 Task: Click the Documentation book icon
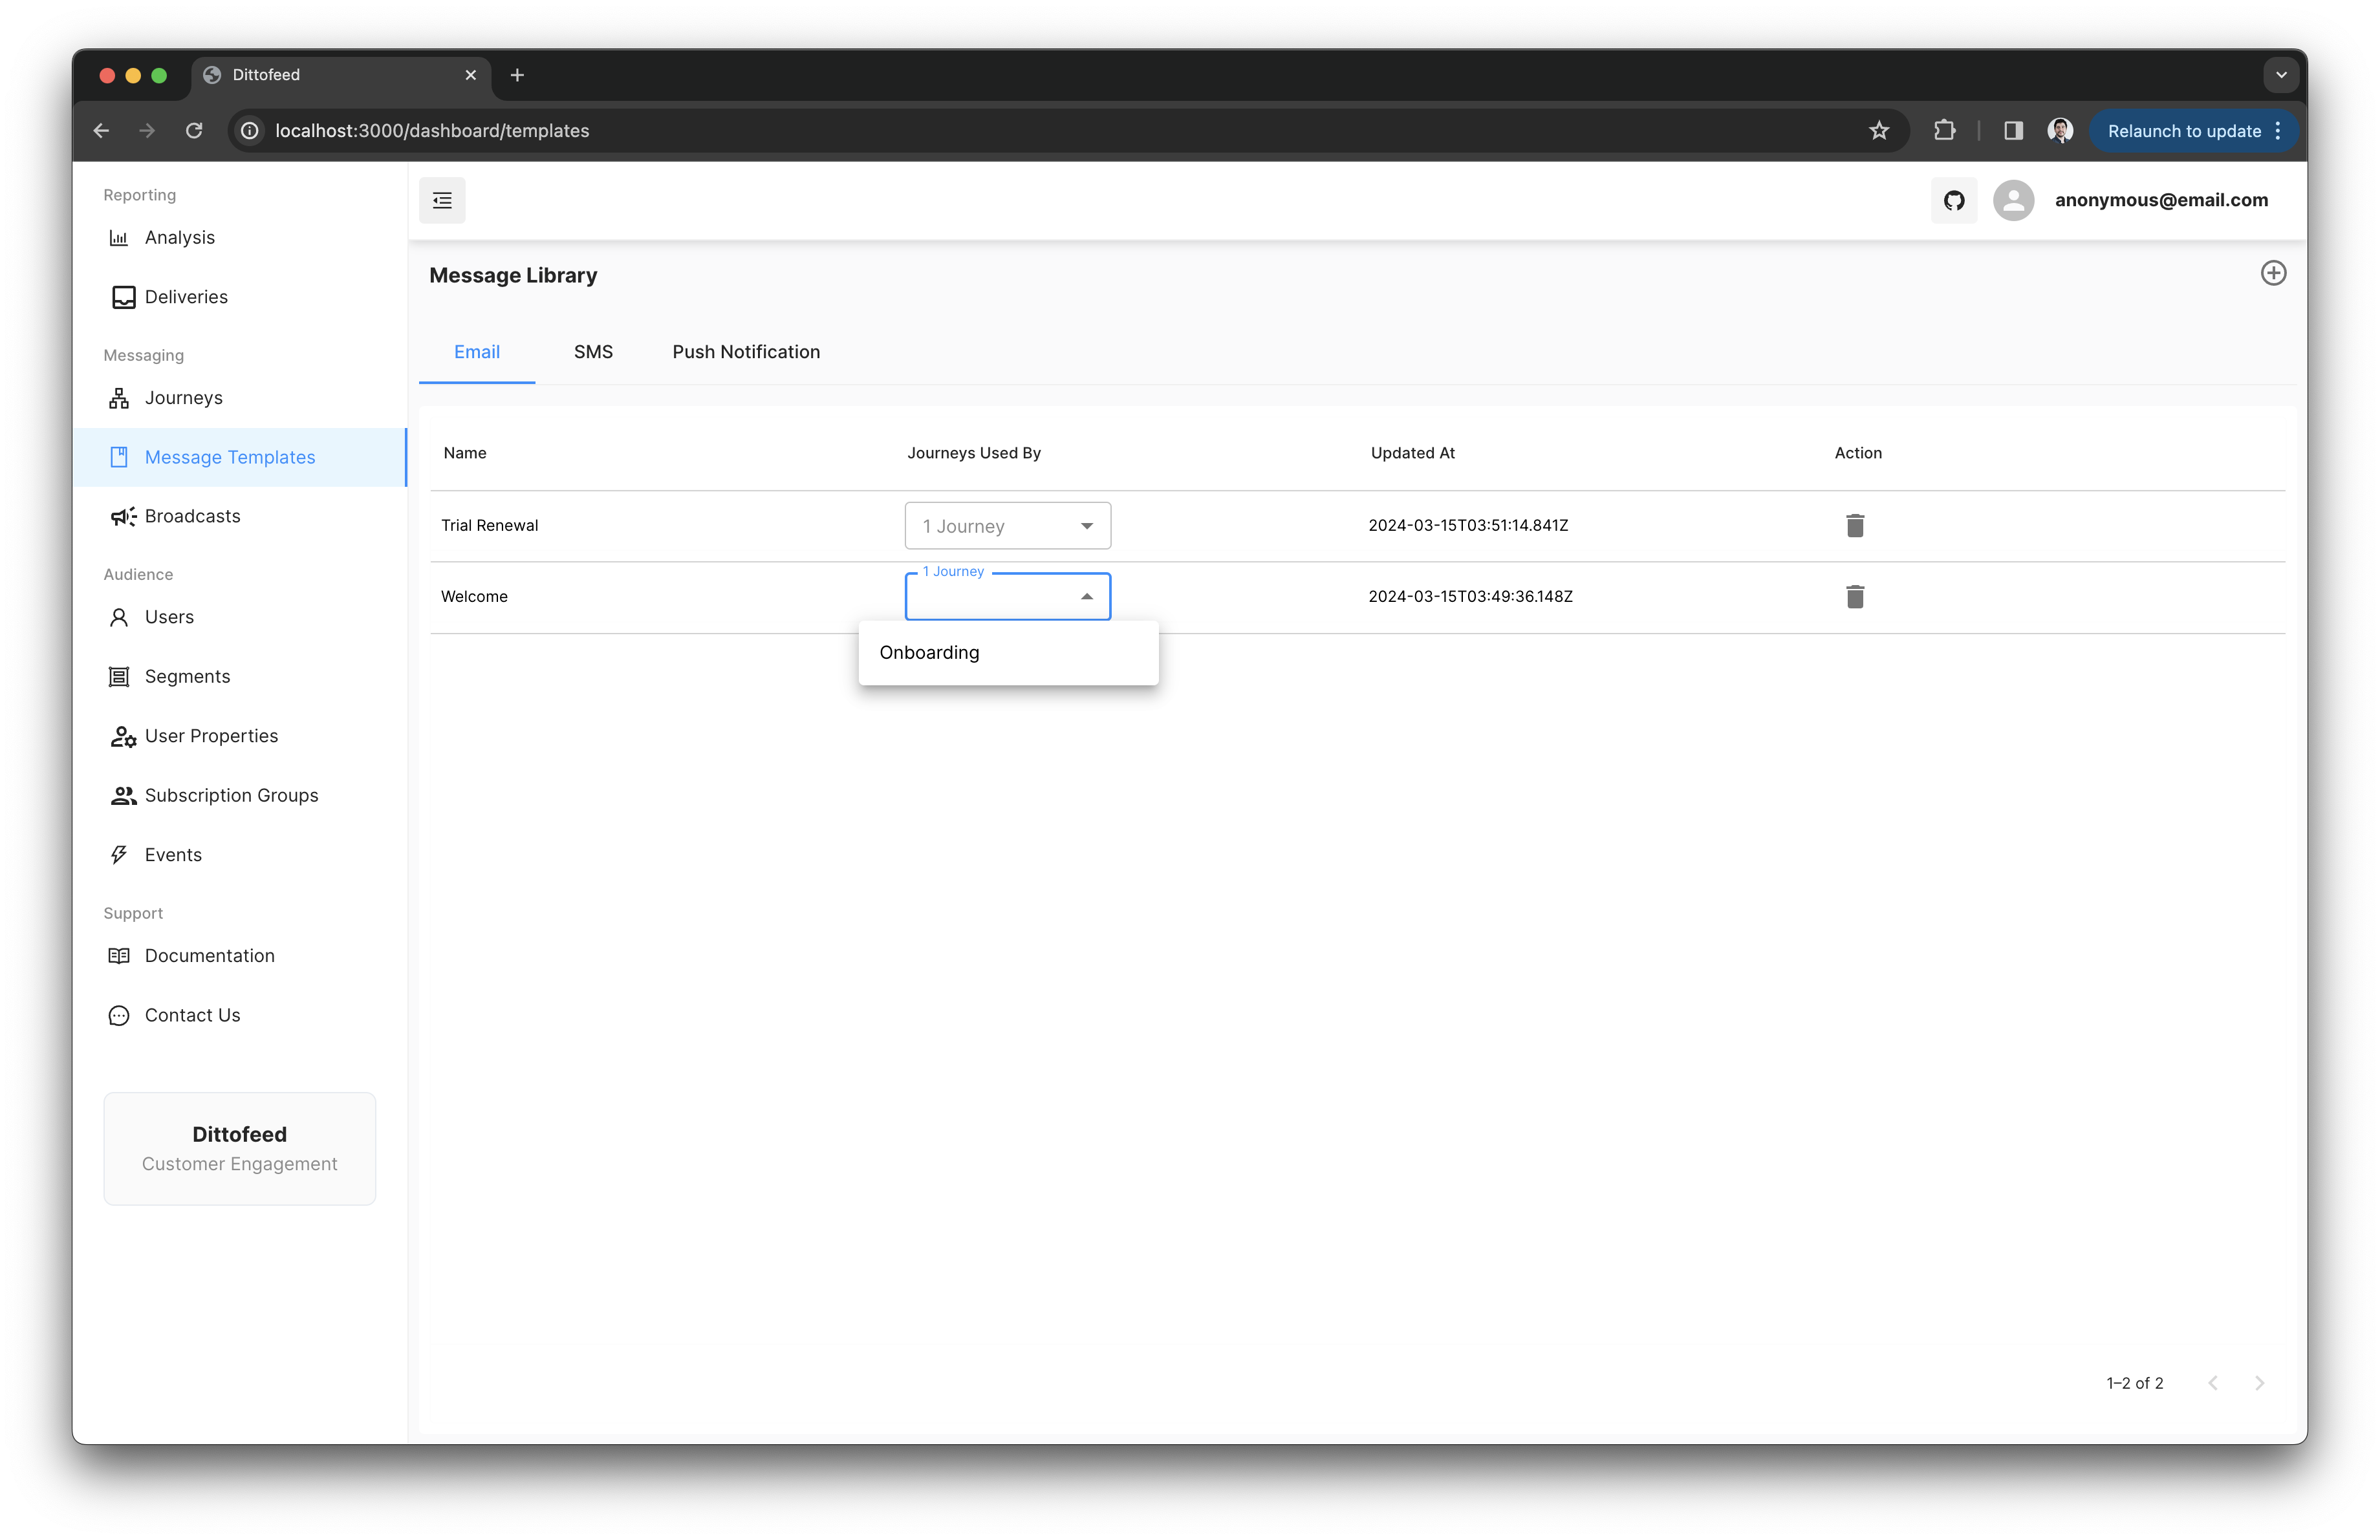point(119,956)
